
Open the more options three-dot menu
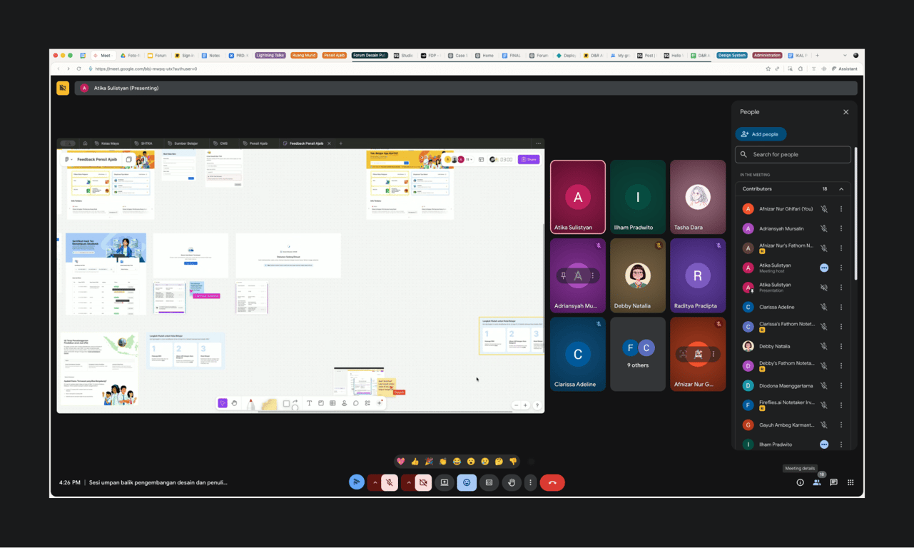530,482
